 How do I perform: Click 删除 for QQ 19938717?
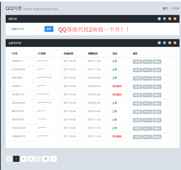coord(157,62)
